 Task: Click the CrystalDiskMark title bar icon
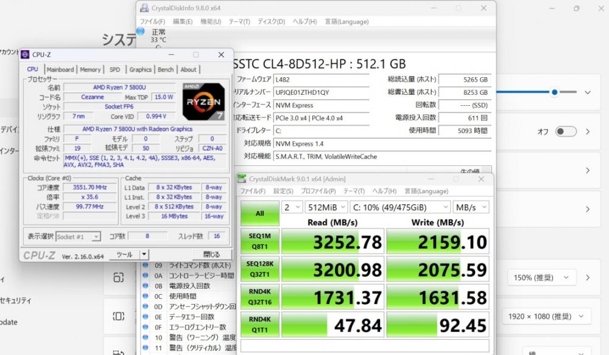point(242,179)
